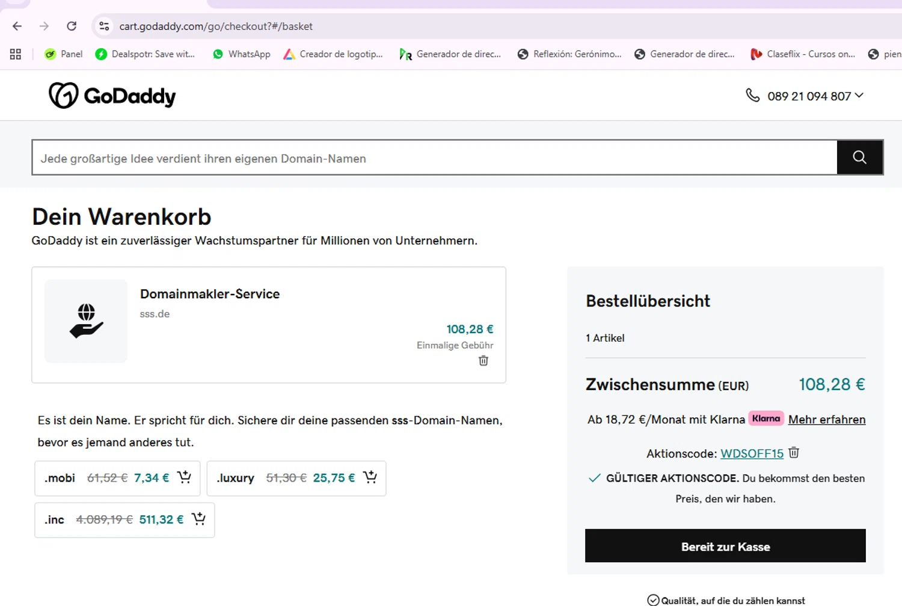The image size is (902, 606).
Task: Delete the WDSOFF15 promo code
Action: [794, 453]
